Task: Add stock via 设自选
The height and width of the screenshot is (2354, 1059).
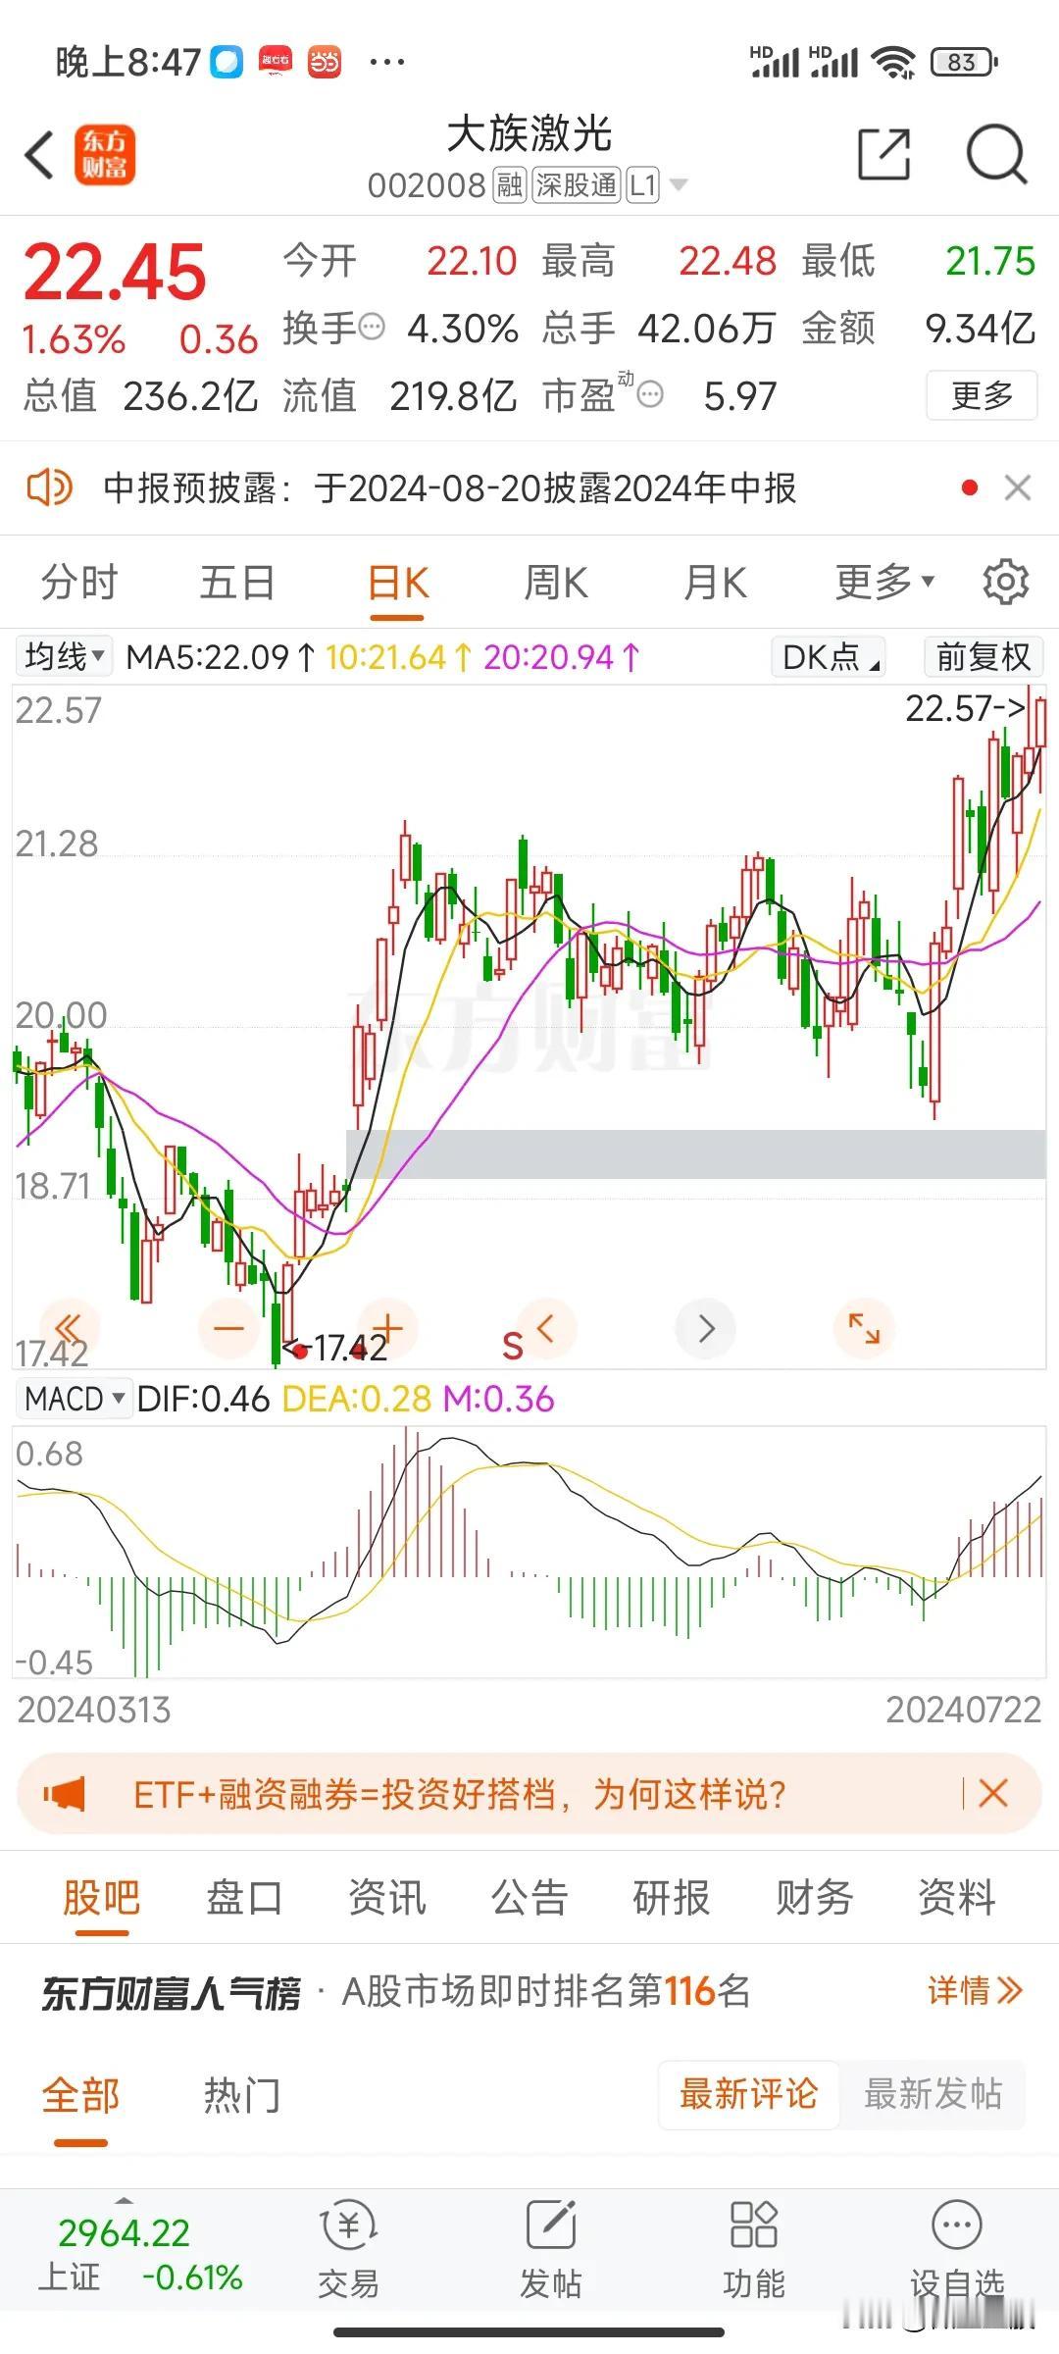Action: point(957,2248)
